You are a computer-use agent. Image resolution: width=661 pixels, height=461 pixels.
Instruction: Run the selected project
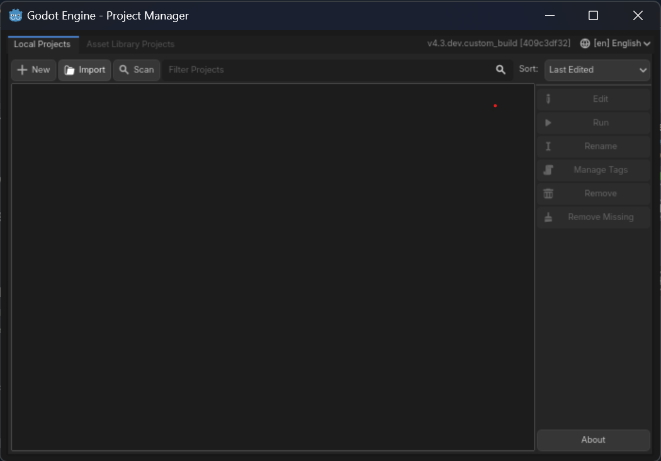(593, 123)
